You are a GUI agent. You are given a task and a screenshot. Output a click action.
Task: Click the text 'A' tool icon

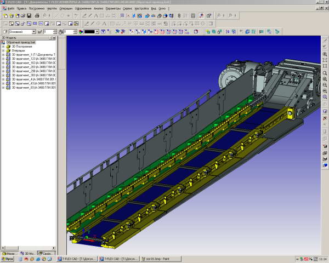(96, 16)
